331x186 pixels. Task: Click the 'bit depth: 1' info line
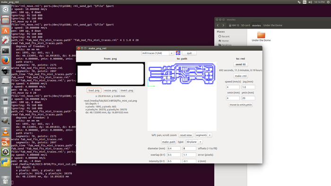click(92, 104)
